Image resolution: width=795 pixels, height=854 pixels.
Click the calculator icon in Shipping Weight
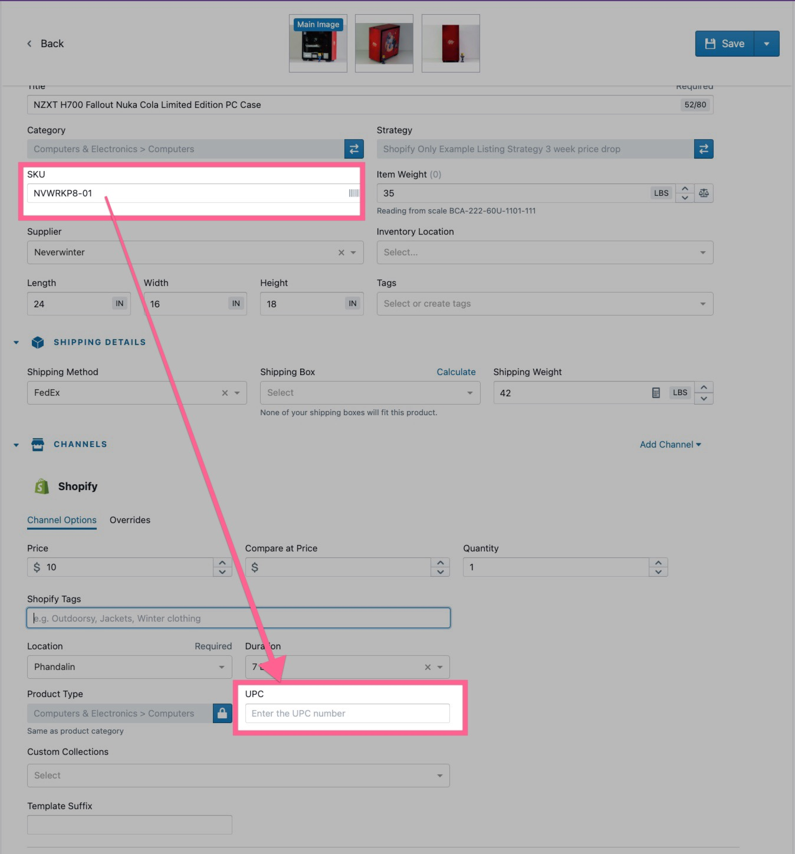coord(656,393)
